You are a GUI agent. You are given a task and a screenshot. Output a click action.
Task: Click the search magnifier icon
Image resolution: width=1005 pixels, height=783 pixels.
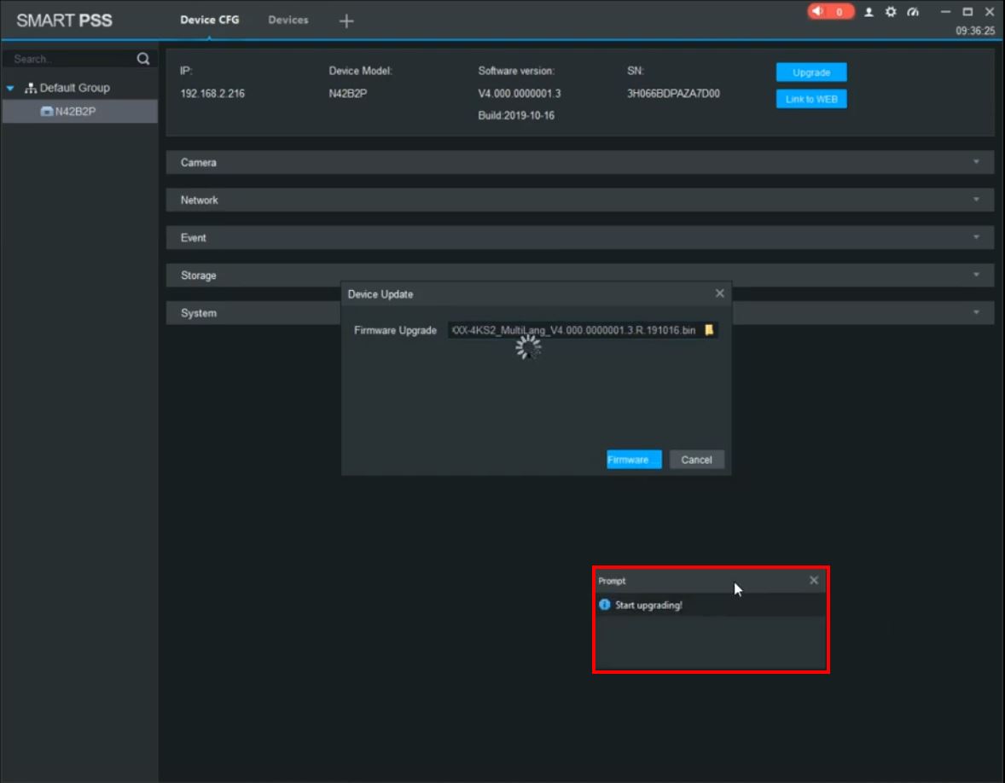[x=143, y=59]
